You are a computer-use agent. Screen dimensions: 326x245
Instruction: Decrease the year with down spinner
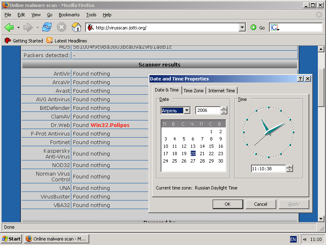pyautogui.click(x=224, y=112)
